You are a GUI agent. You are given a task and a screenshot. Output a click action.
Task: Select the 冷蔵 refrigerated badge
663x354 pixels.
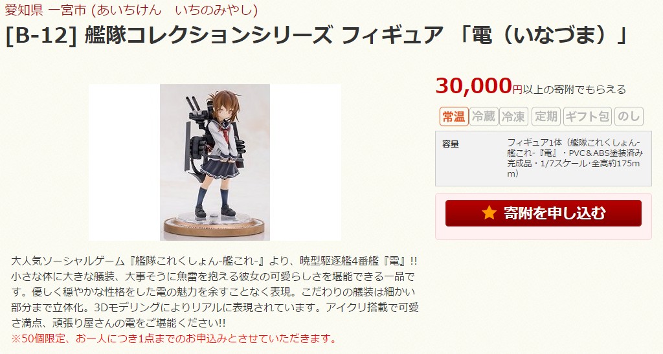tap(484, 116)
